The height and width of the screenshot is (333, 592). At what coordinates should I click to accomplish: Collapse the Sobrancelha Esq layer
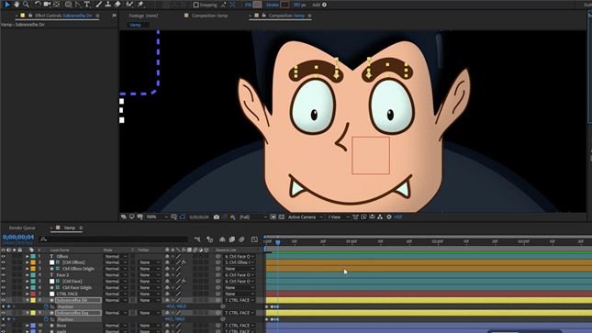(28, 313)
